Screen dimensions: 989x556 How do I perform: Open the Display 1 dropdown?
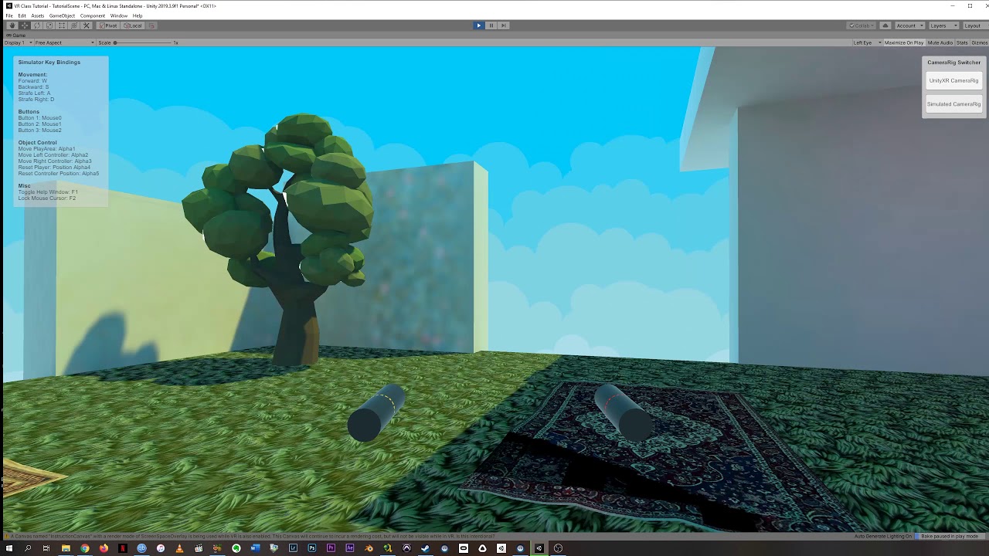[x=19, y=42]
